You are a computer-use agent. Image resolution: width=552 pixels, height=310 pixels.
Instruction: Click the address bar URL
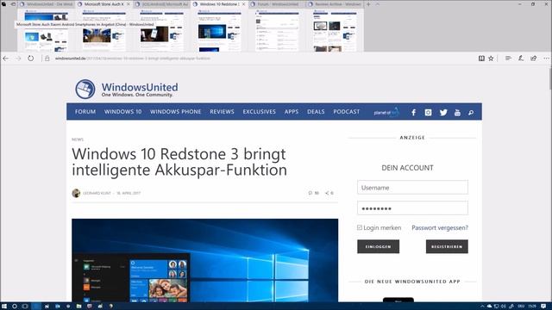pos(133,59)
